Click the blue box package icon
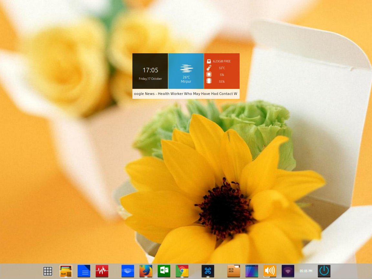This screenshot has width=372, height=279. point(128,271)
